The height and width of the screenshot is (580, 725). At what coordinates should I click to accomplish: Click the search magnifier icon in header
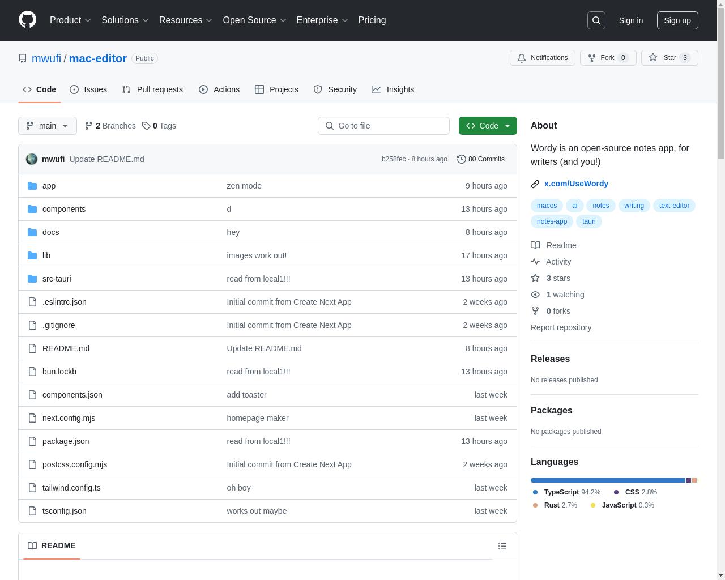[x=596, y=20]
